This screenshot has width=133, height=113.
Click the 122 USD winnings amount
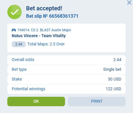coord(113,89)
